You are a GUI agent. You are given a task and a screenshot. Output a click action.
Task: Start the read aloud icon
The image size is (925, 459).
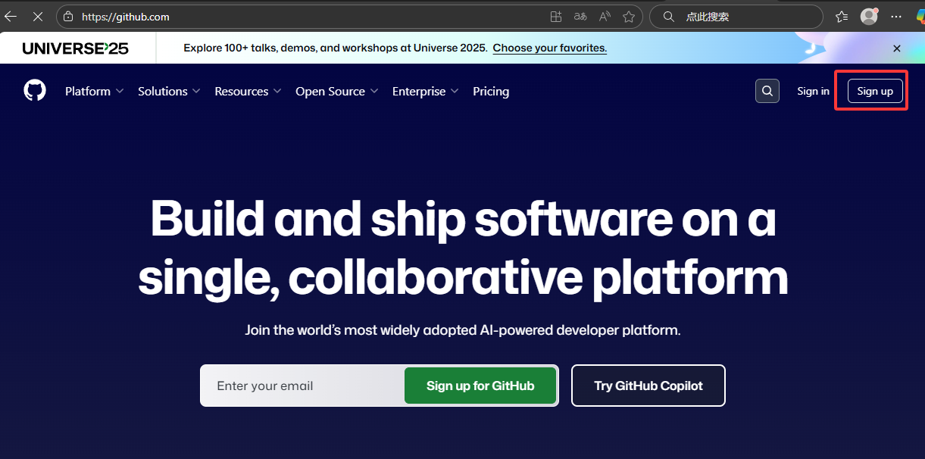(605, 16)
